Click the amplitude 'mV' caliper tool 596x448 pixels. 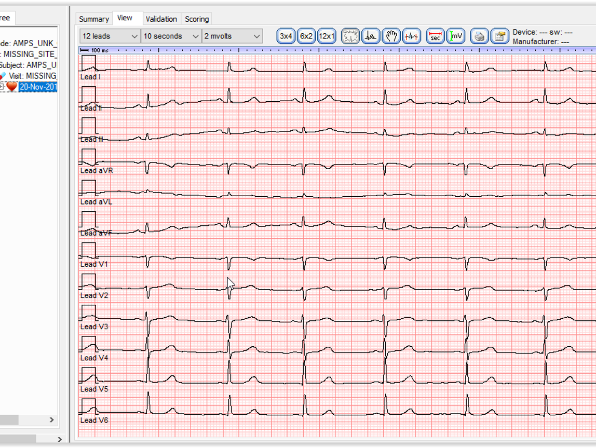click(x=456, y=36)
